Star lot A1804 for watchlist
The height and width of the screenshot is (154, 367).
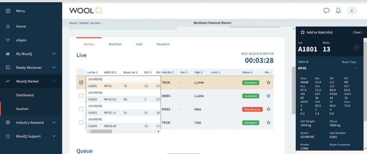[x=268, y=122]
